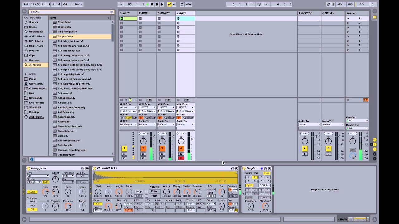Open the 1 Bar quantization dropdown
Image resolution: width=399 pixels, height=224 pixels.
coord(77,4)
